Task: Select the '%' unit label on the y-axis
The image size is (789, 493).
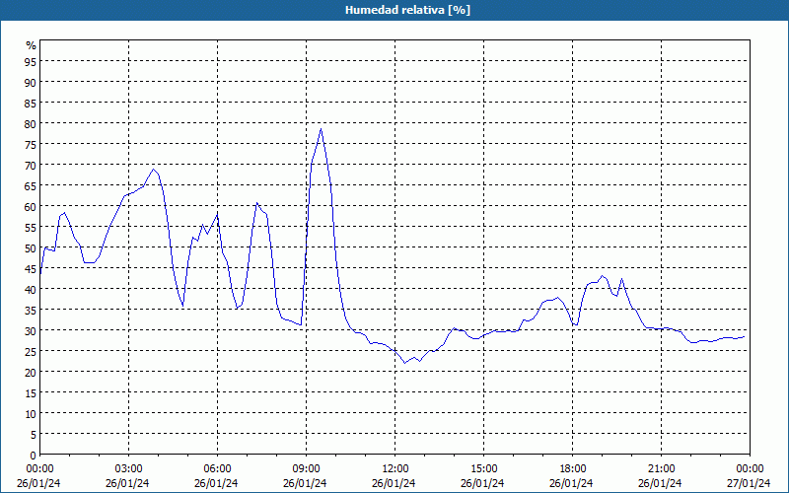Action: (32, 45)
